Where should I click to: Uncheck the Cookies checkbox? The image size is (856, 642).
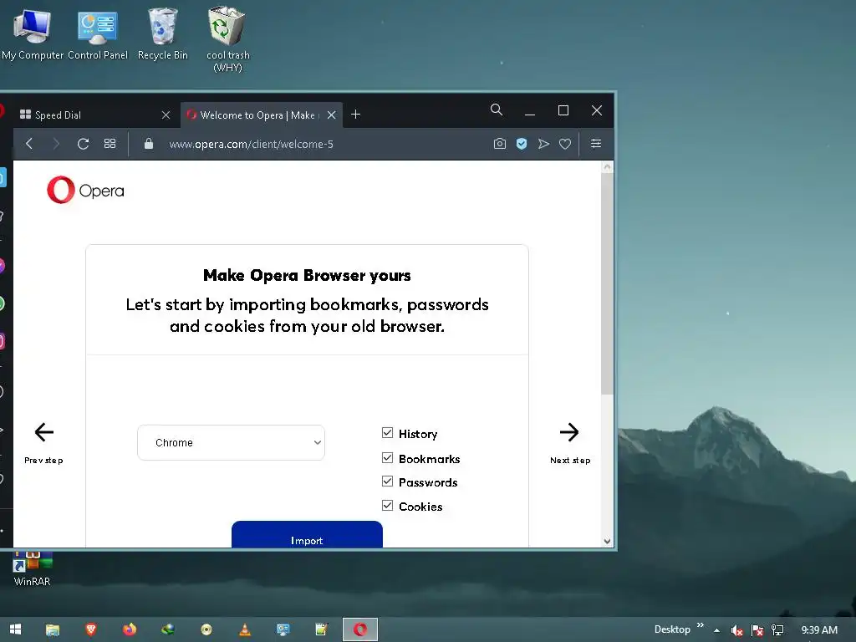coord(387,505)
